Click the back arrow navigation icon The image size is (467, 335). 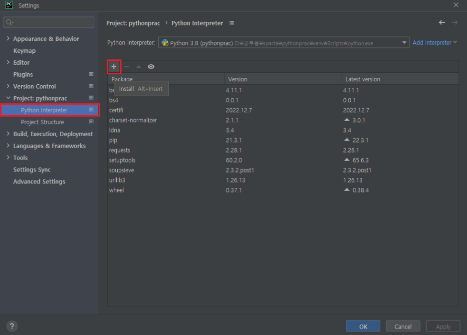click(x=442, y=22)
